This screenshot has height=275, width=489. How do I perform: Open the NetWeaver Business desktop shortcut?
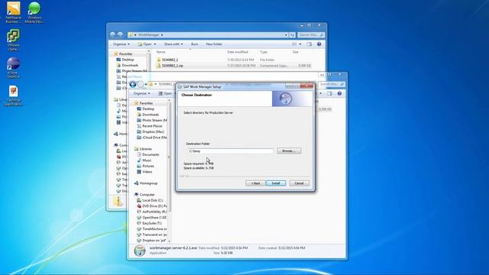click(x=14, y=12)
